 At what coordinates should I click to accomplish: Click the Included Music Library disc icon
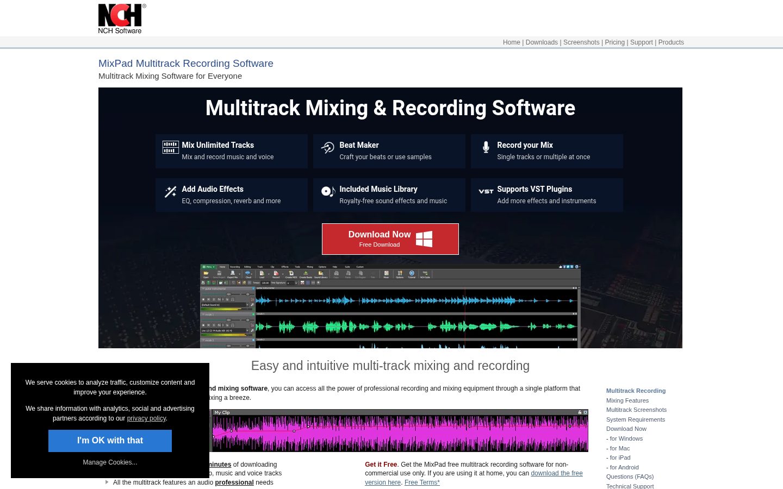(328, 191)
